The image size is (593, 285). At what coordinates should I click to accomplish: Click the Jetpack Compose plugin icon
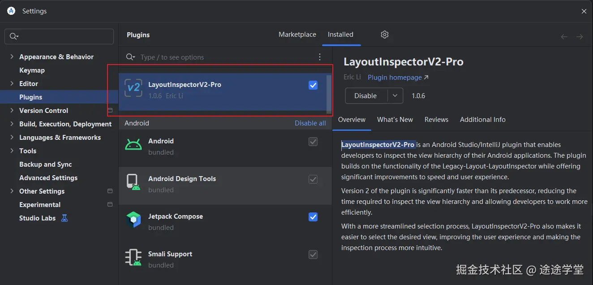coord(133,220)
